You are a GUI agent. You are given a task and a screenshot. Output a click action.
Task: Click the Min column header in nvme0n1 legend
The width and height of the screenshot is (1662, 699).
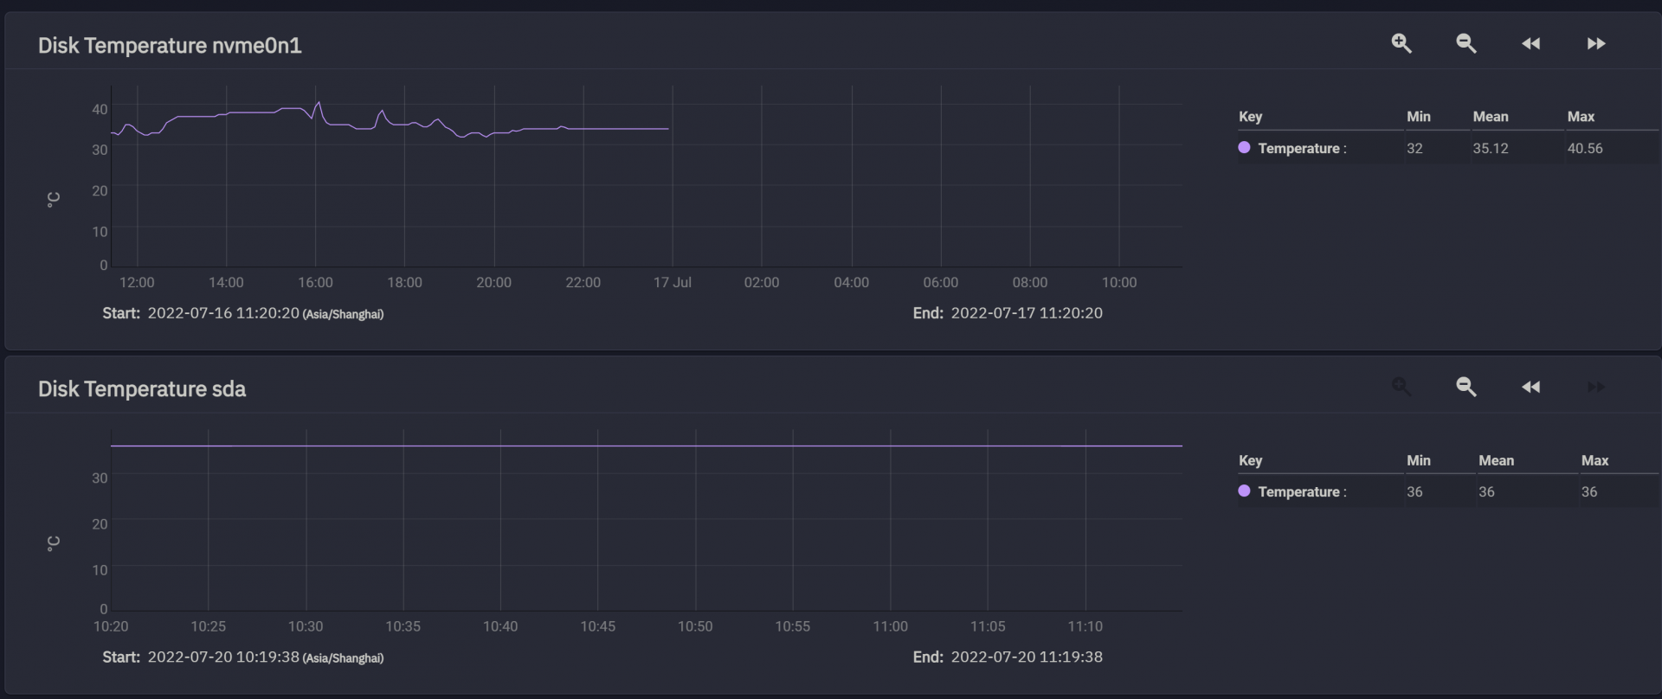[x=1419, y=117]
